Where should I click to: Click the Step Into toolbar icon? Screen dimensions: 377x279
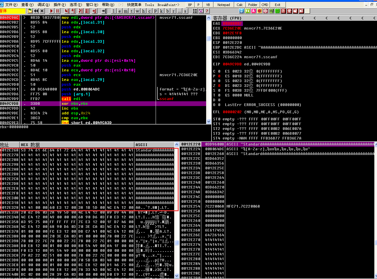(x=67, y=11)
